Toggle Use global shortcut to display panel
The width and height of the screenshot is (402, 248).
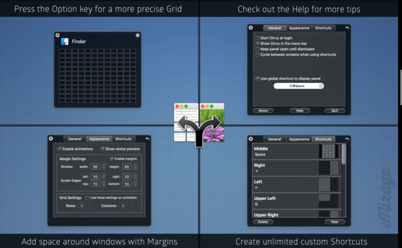click(257, 79)
